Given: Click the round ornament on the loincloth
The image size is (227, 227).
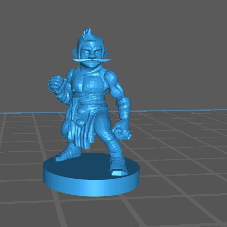Looking at the screenshot, I should pyautogui.click(x=79, y=123).
